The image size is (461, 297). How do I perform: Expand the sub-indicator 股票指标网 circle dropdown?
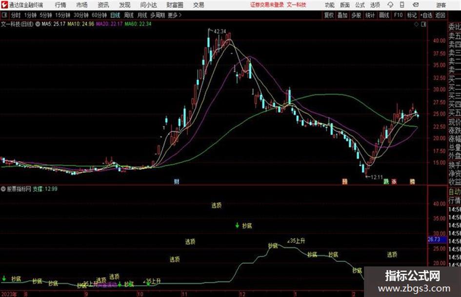tap(3, 189)
